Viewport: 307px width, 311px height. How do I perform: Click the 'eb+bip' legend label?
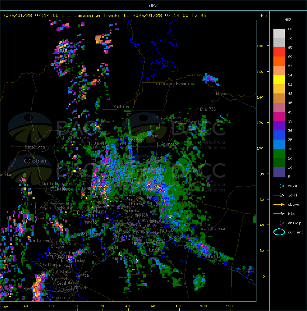pos(294,223)
